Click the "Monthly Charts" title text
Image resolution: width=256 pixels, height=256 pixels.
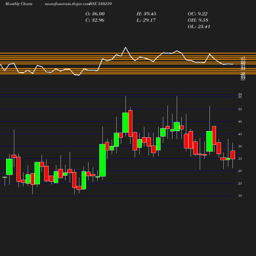pyautogui.click(x=18, y=4)
